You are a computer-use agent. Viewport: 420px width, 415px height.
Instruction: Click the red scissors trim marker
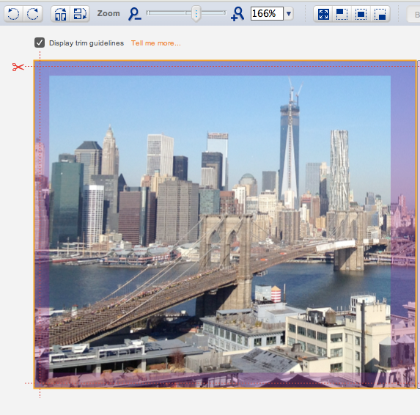tap(18, 67)
